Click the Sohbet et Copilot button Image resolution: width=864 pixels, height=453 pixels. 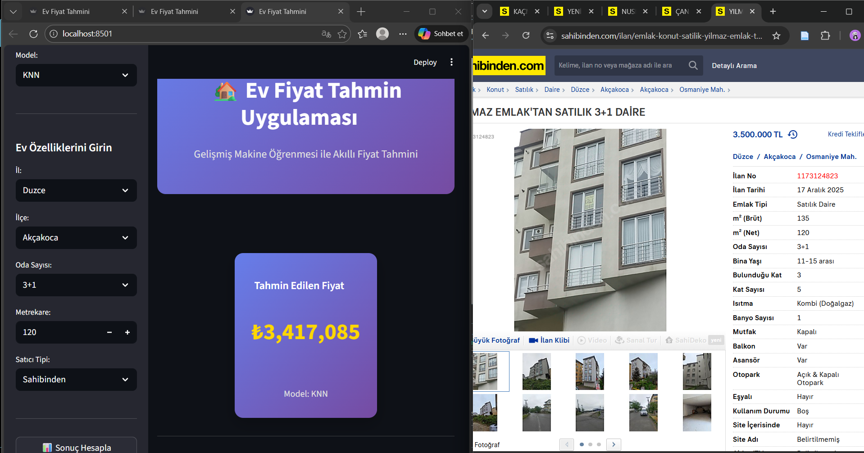pyautogui.click(x=441, y=34)
